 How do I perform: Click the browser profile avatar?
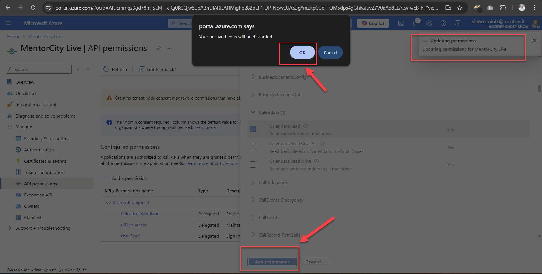(x=522, y=8)
